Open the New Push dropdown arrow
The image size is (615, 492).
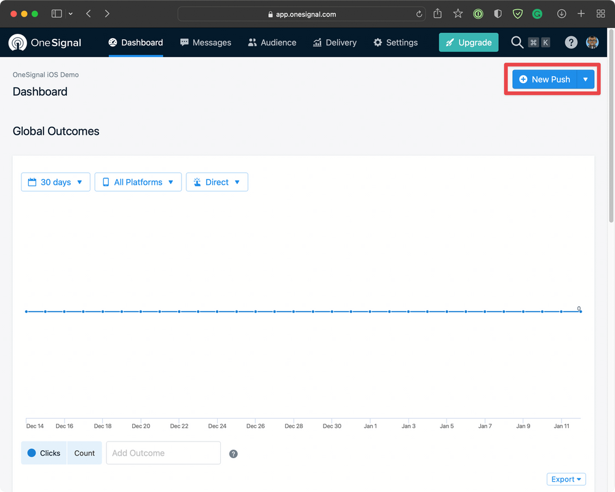pyautogui.click(x=585, y=79)
